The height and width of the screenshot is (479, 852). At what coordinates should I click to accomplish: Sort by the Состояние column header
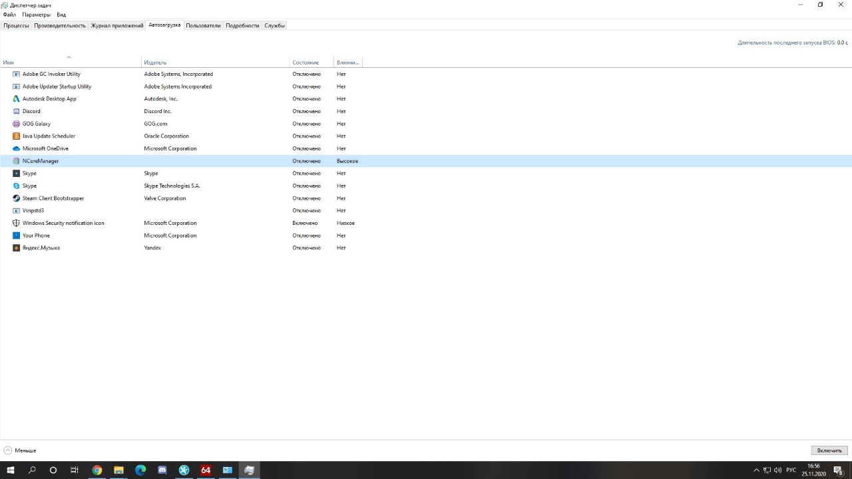click(312, 63)
